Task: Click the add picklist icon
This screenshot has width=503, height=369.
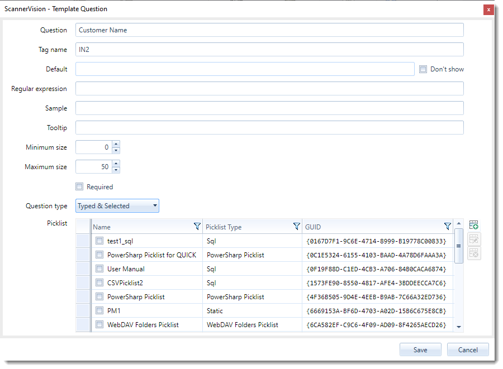Action: [x=474, y=225]
